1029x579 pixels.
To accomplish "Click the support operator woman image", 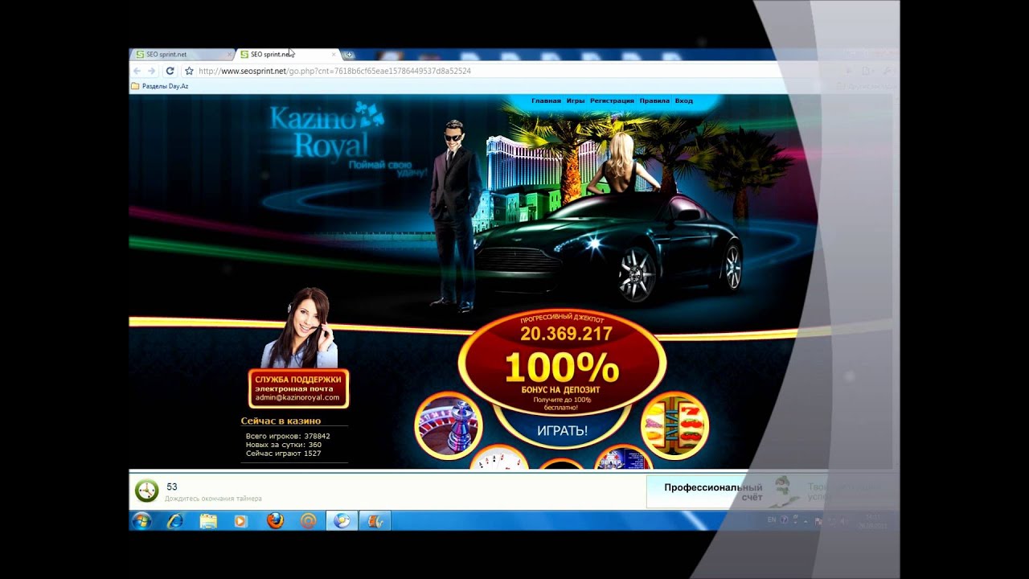I will point(300,328).
